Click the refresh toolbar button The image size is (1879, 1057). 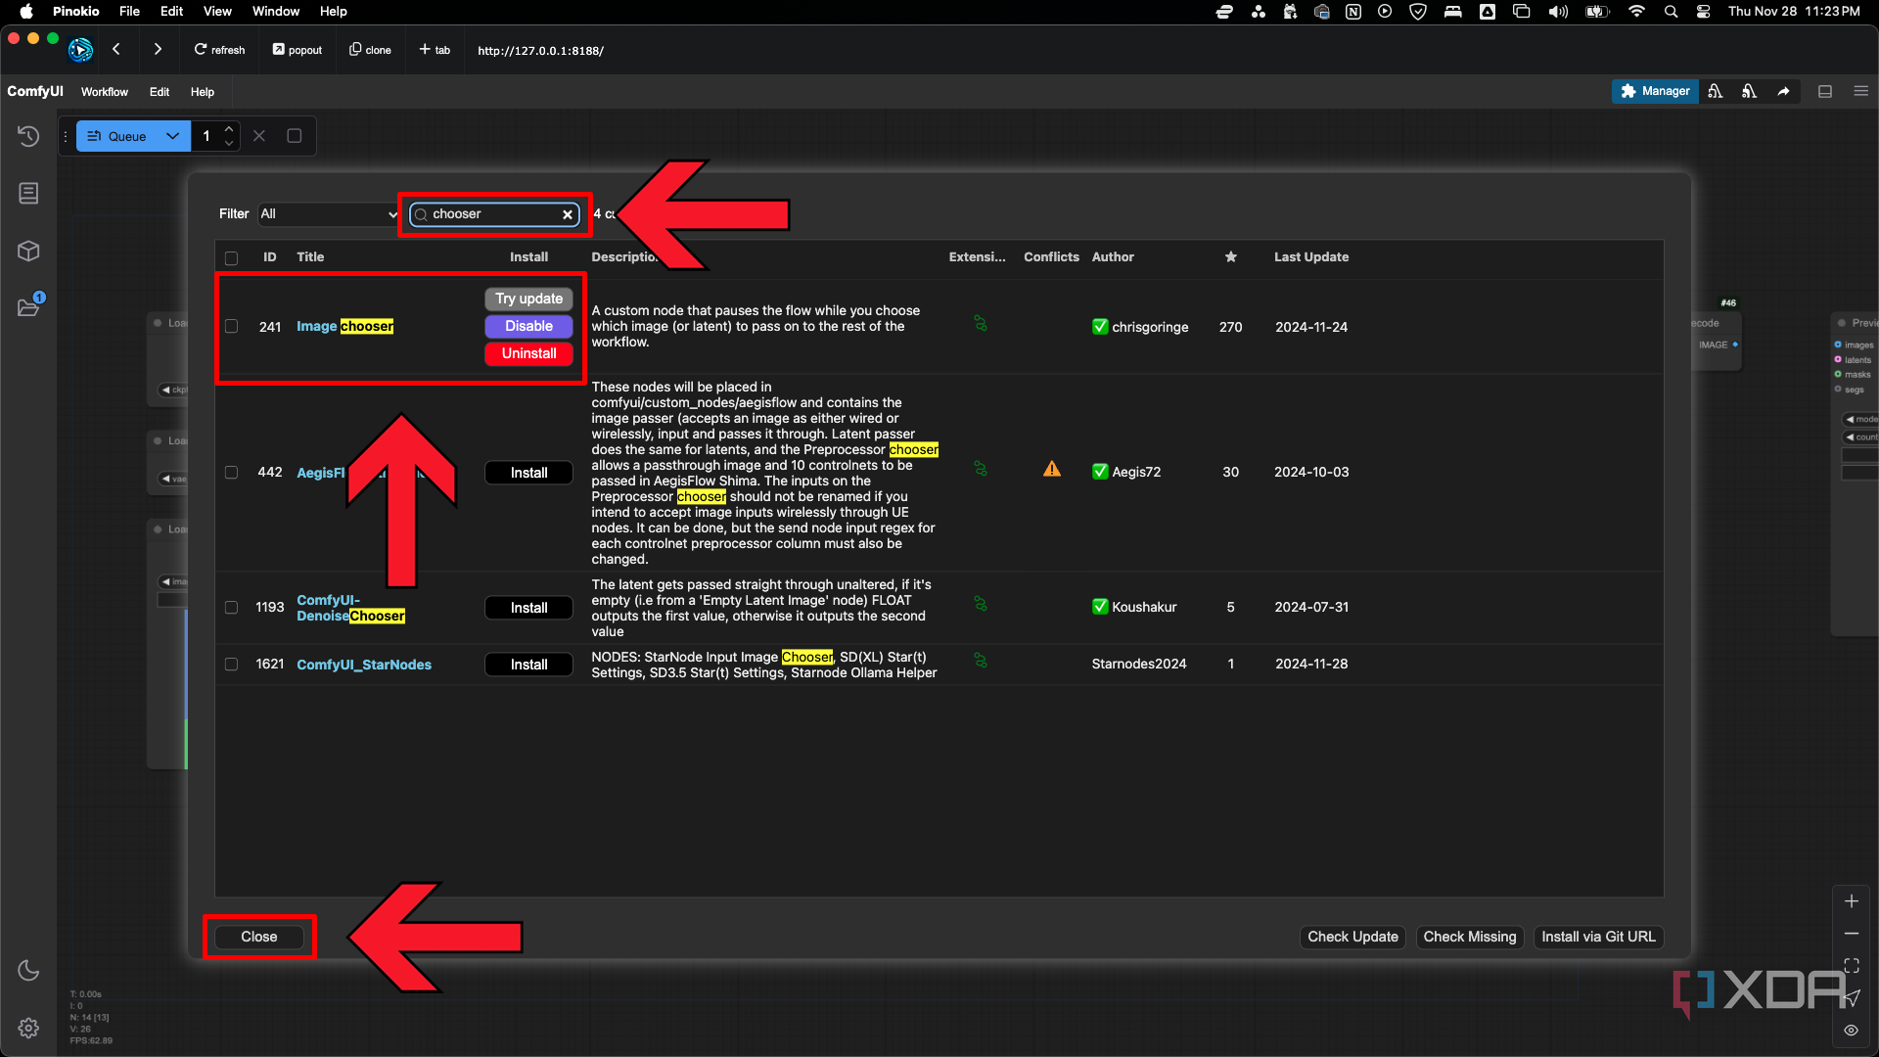219,50
